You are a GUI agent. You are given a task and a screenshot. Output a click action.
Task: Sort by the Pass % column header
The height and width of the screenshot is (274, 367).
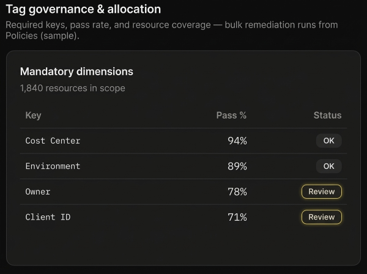pos(231,115)
